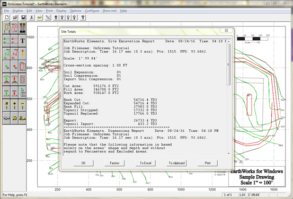This screenshot has height=199, width=293.
Task: Open the Show me! menu
Action: point(110,11)
